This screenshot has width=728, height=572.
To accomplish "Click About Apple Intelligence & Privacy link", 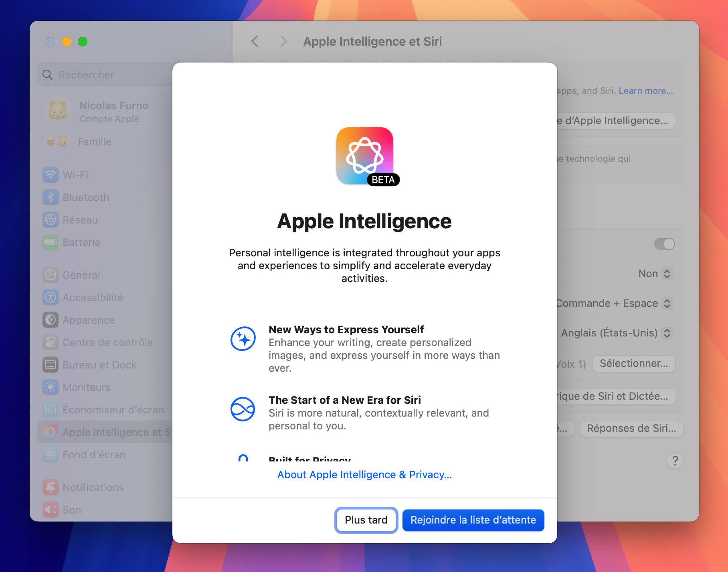I will point(364,475).
